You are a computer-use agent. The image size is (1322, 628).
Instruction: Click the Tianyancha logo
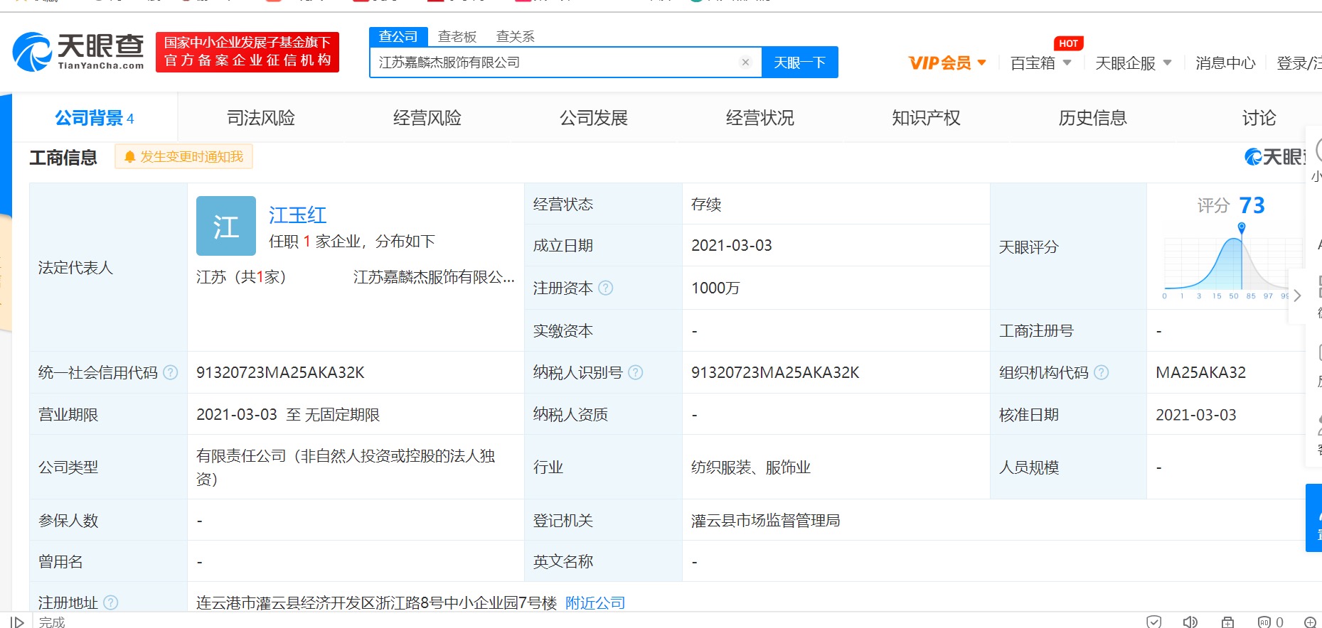[x=78, y=52]
